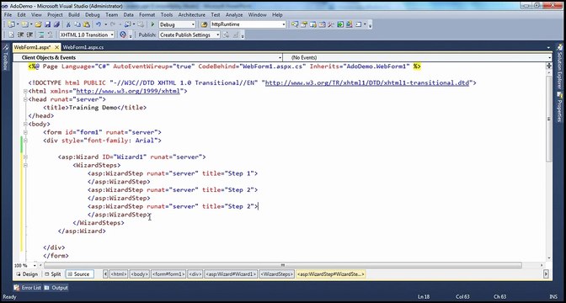This screenshot has width=566, height=303.
Task: Collapse the asp:Wizard outline node
Action: pyautogui.click(x=25, y=157)
